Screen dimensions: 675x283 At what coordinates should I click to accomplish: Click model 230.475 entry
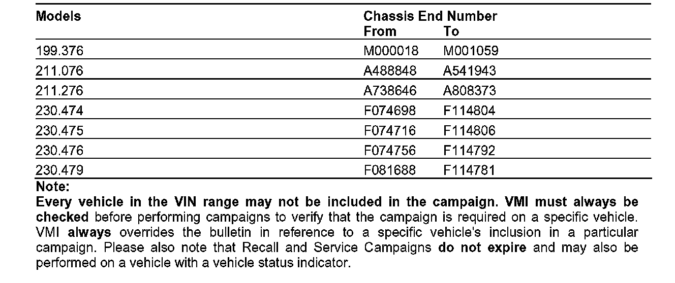pos(59,131)
